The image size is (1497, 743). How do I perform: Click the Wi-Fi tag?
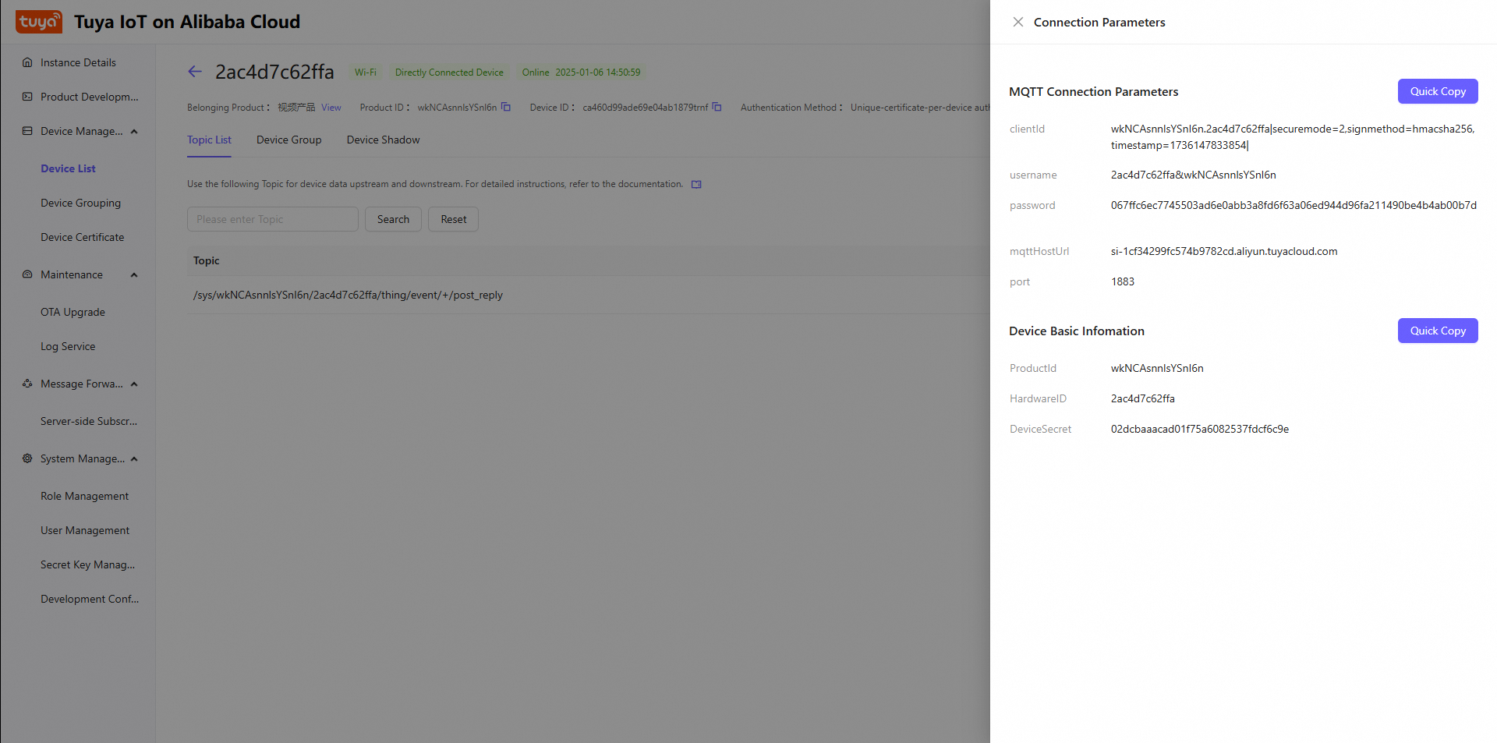[x=366, y=73]
